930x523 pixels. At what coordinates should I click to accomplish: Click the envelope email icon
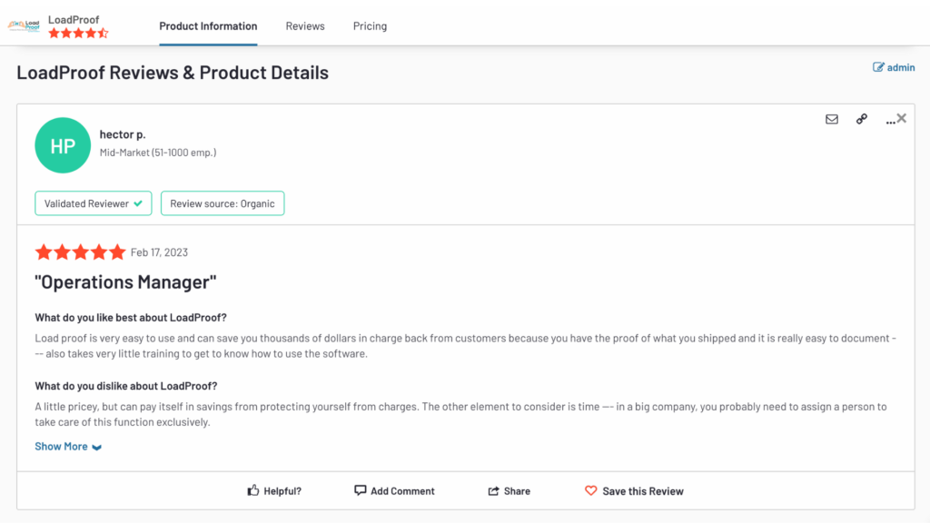[832, 119]
